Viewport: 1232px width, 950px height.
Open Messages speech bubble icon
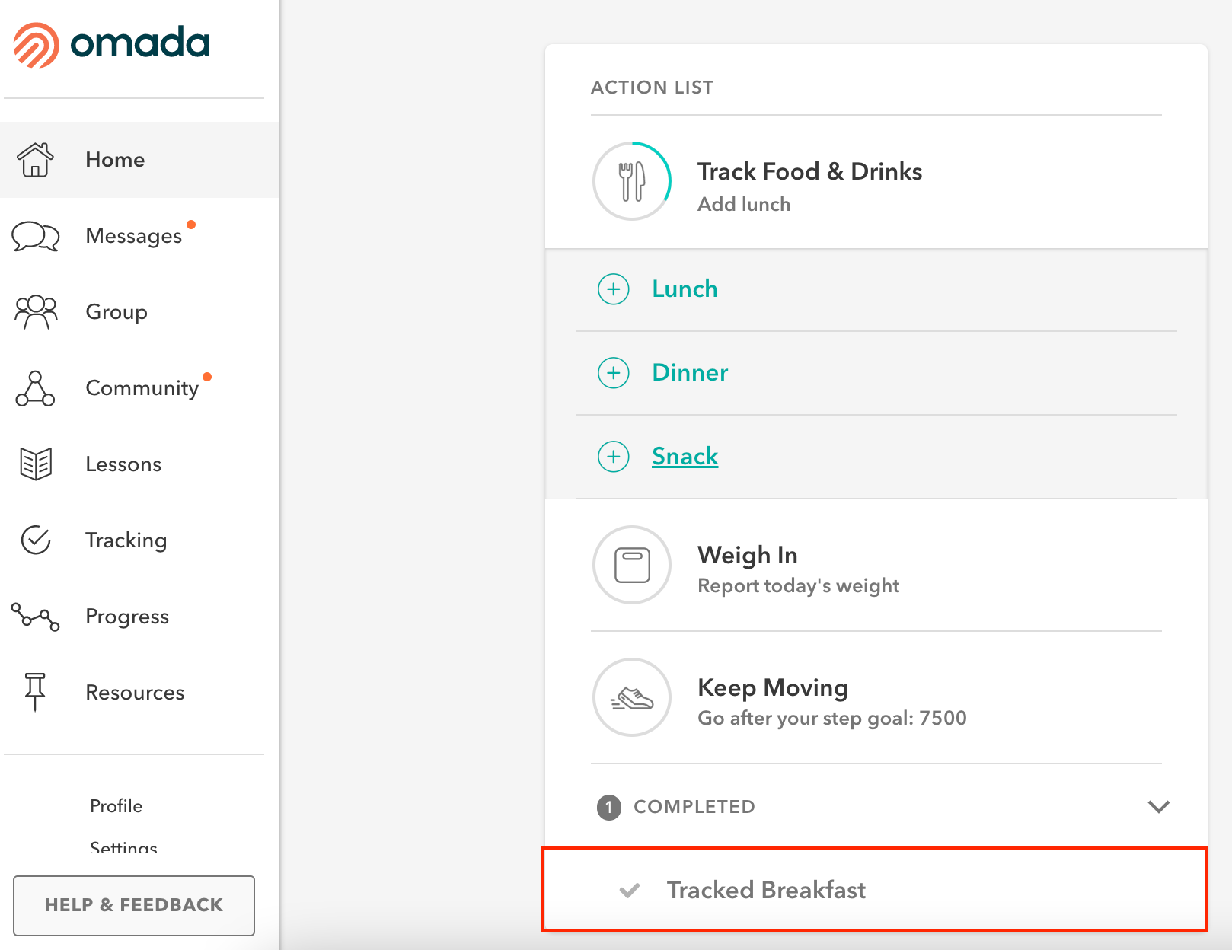tap(36, 236)
